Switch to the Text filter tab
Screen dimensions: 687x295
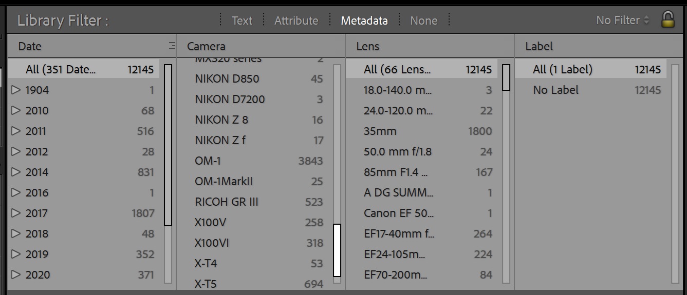click(242, 21)
